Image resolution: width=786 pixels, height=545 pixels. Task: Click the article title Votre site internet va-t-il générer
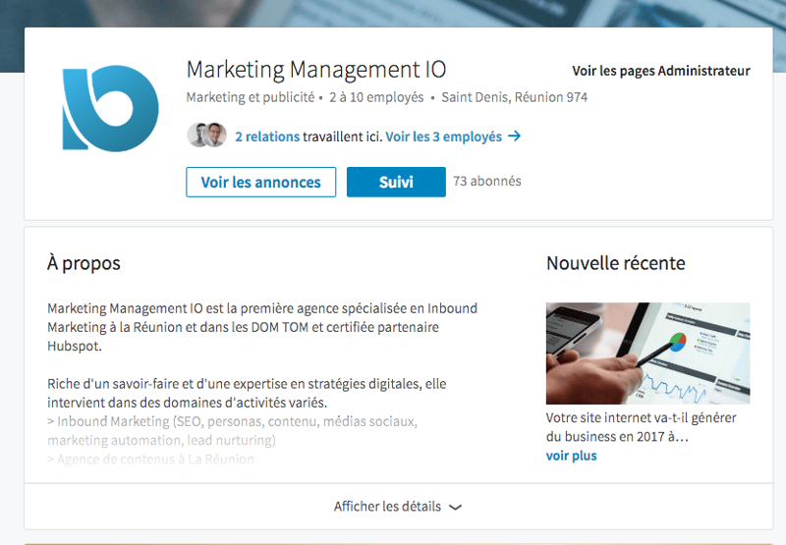tap(642, 427)
